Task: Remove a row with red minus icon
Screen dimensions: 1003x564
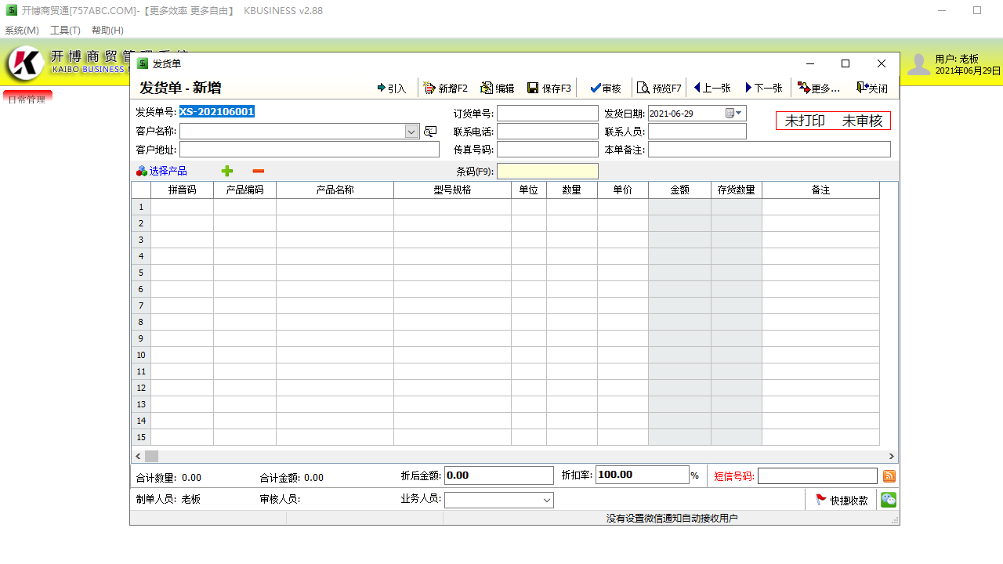Action: 259,171
